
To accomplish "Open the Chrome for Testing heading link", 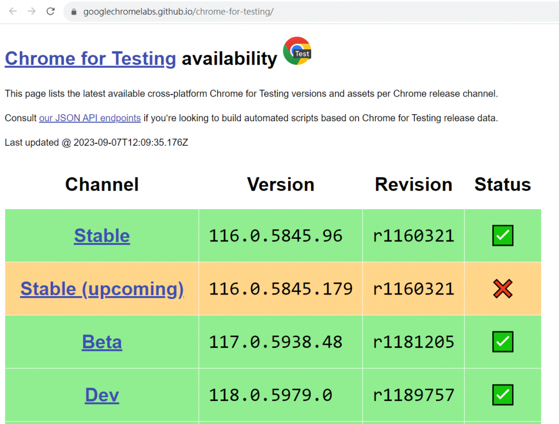I will [90, 58].
